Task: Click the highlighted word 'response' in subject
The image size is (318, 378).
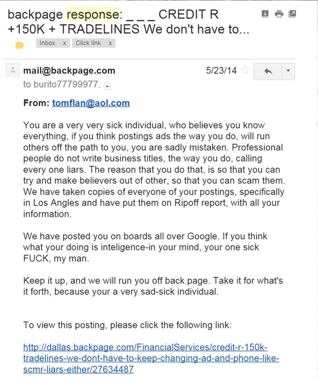Action: point(93,15)
